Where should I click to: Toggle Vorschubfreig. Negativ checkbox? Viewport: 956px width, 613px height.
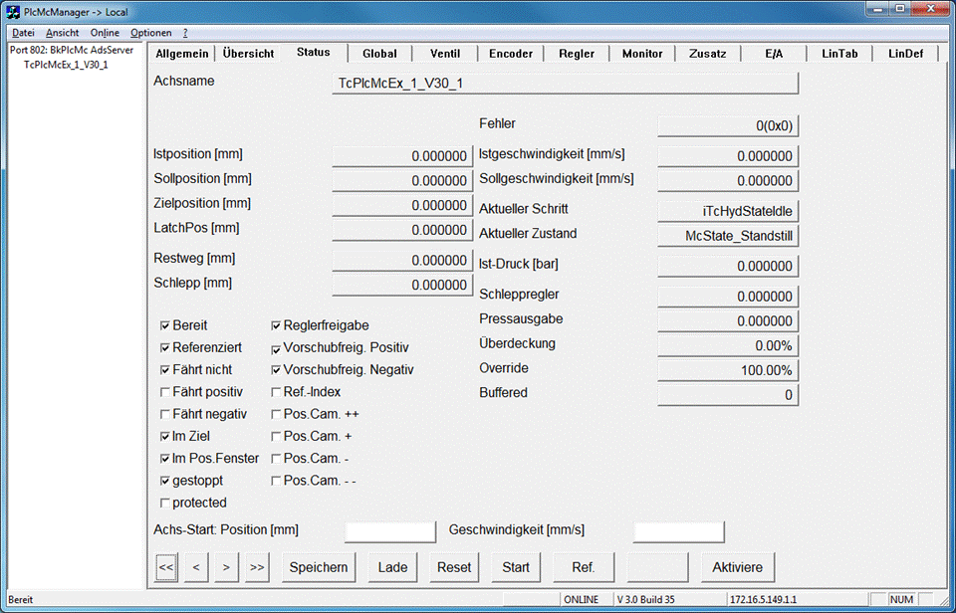[x=276, y=370]
